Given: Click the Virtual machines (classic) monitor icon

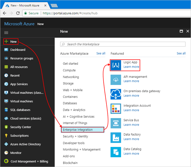Looking at the screenshot, I should pos(6,93).
